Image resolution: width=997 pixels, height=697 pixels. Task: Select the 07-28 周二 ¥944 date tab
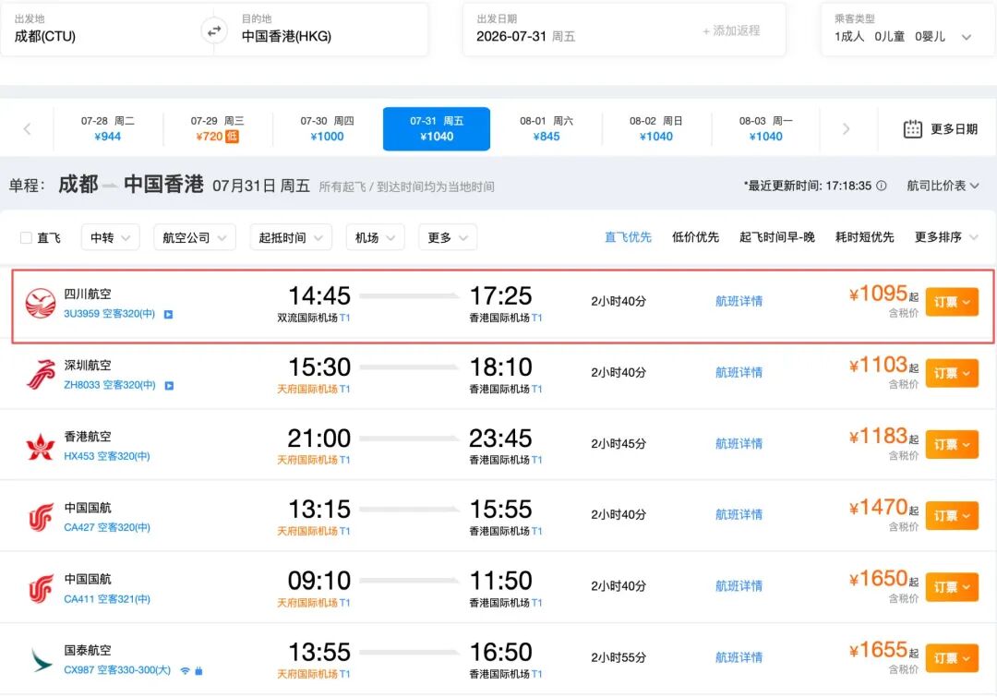pyautogui.click(x=107, y=128)
